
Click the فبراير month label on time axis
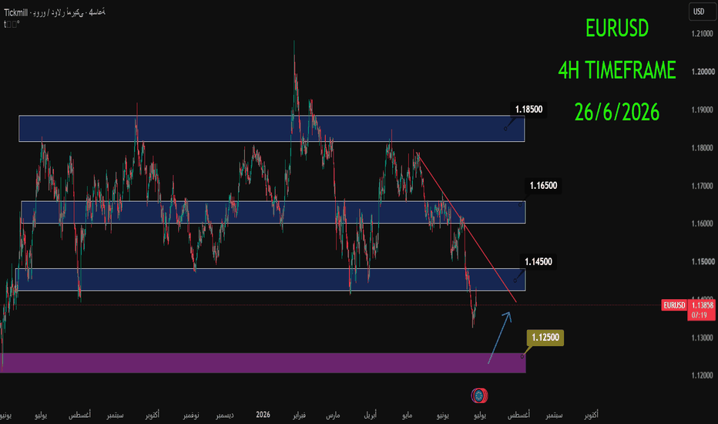click(x=299, y=415)
